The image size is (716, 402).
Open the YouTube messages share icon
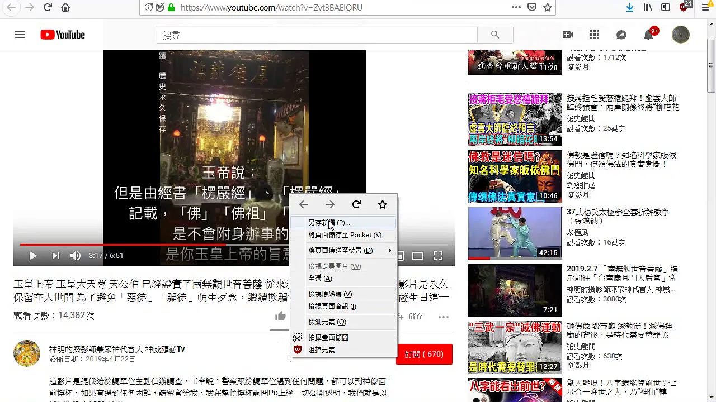pyautogui.click(x=621, y=35)
